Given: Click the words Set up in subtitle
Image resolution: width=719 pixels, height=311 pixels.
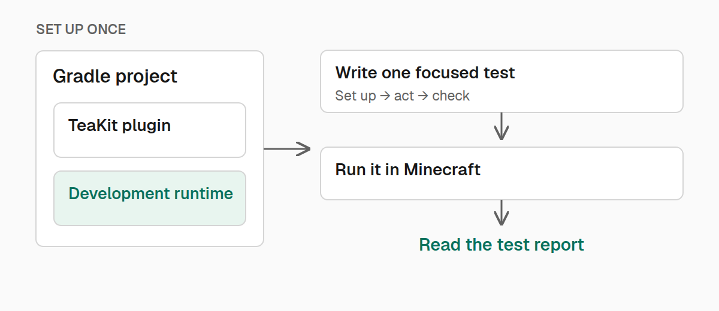Looking at the screenshot, I should tap(356, 96).
